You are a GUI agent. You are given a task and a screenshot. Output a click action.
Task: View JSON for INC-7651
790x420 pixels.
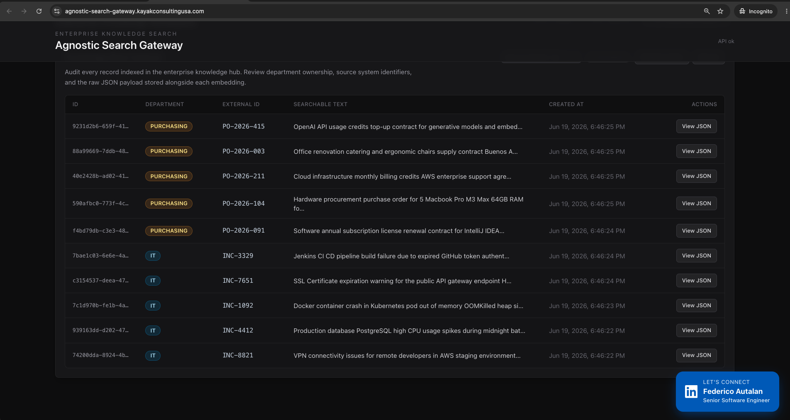696,281
